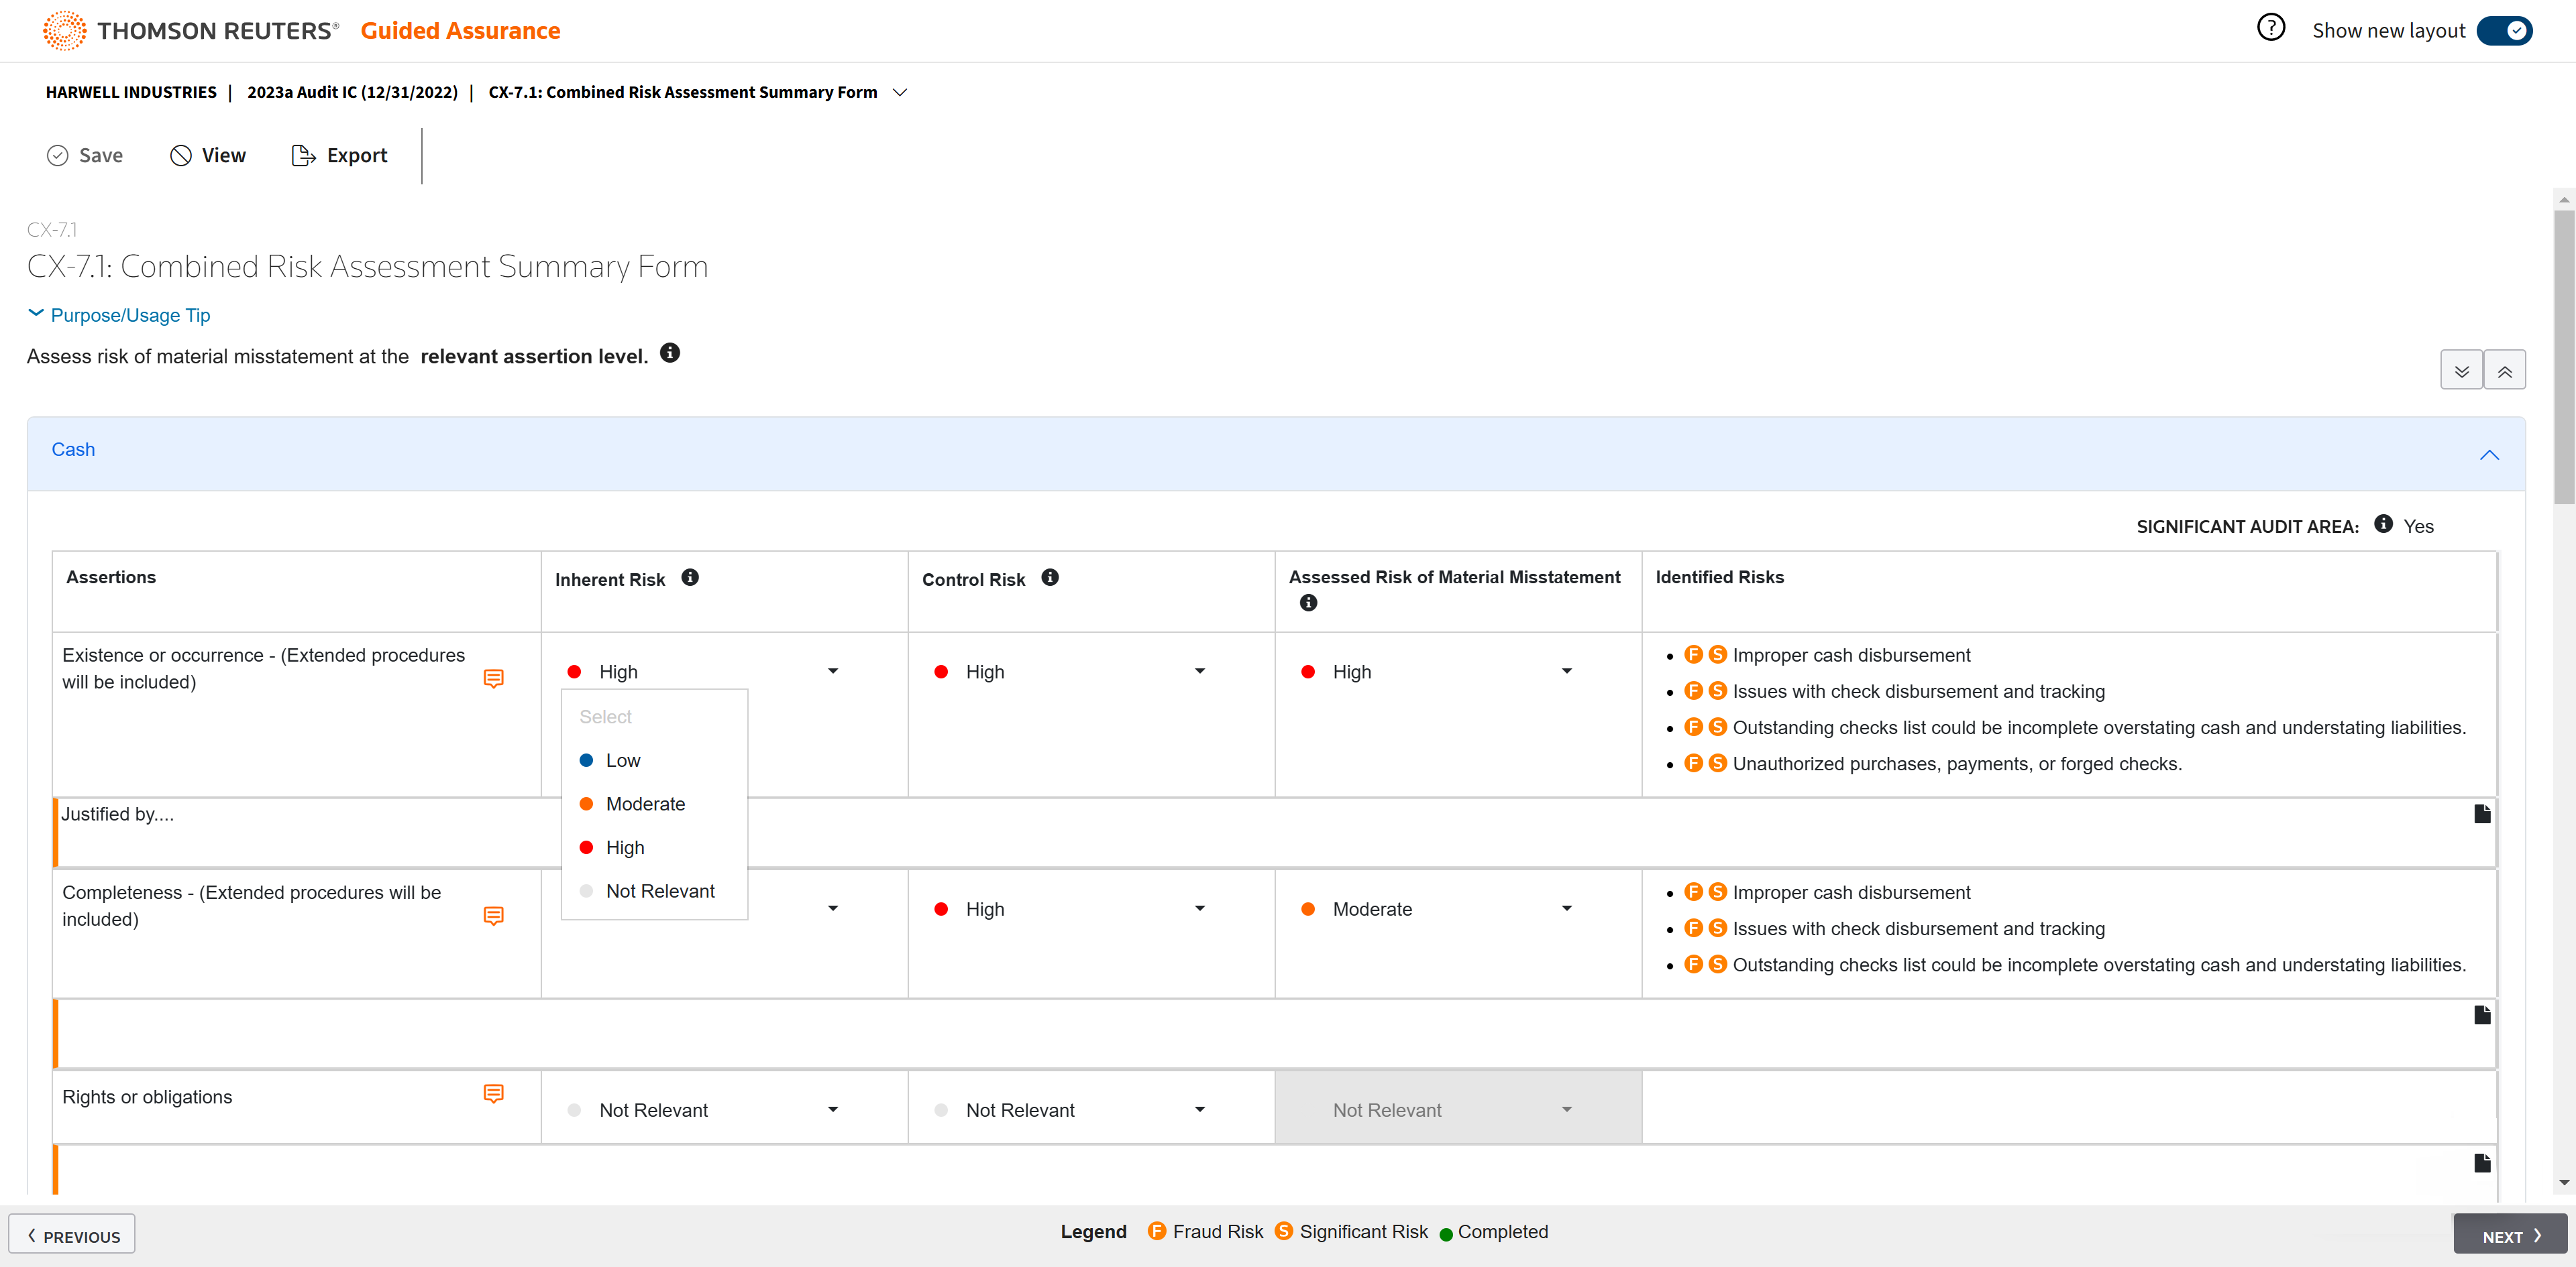Click the Export toolbar button
Screen dimensions: 2576x1267
(x=339, y=155)
